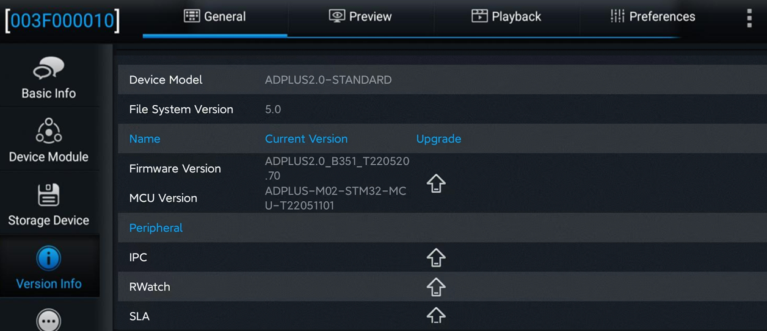767x331 pixels.
Task: Click the Name column header
Action: 145,139
